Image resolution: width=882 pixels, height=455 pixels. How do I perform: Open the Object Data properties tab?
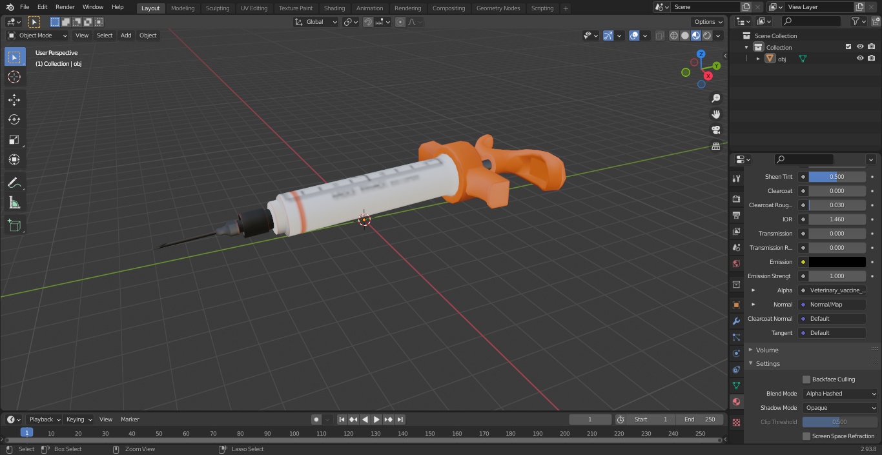736,385
